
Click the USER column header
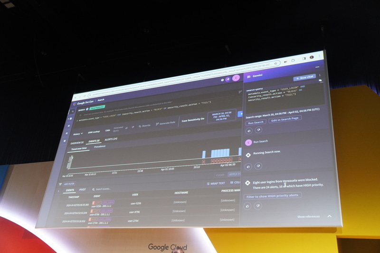click(x=135, y=195)
